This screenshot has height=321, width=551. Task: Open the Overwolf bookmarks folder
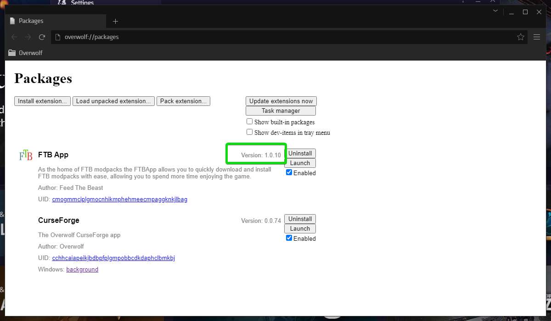[x=25, y=52]
